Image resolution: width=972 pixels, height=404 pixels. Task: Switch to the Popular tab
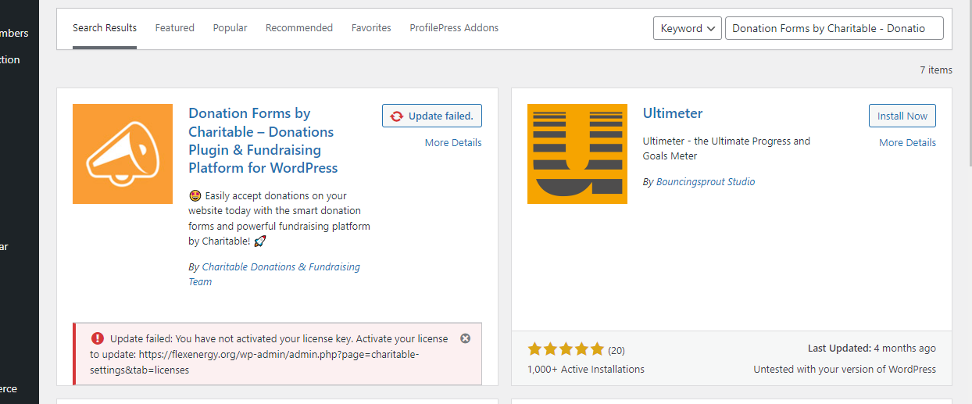pos(230,28)
